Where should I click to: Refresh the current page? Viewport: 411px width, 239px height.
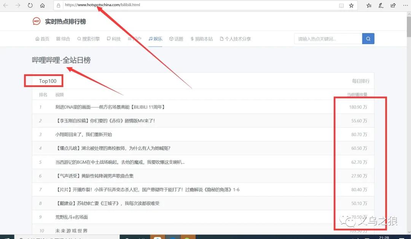[30, 6]
